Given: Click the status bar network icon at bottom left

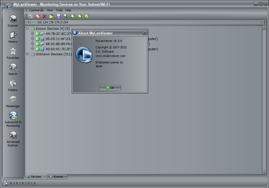Looking at the screenshot, I should 6,183.
